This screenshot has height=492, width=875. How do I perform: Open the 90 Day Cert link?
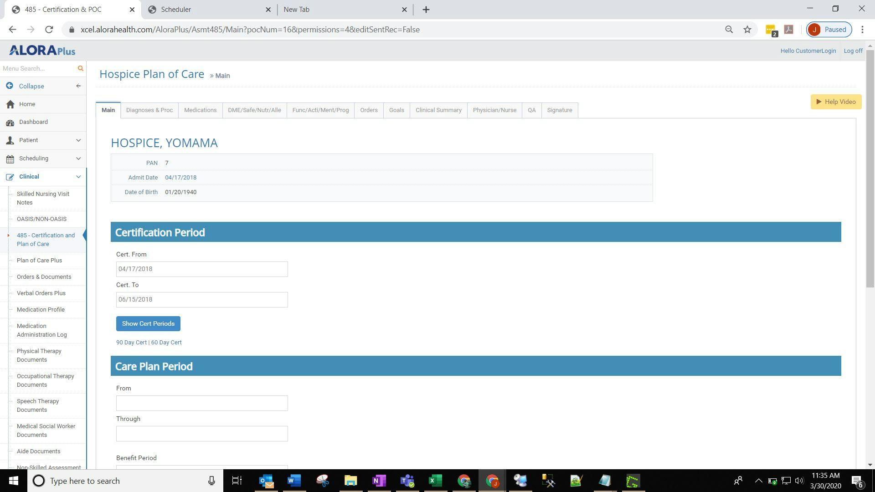pyautogui.click(x=131, y=342)
